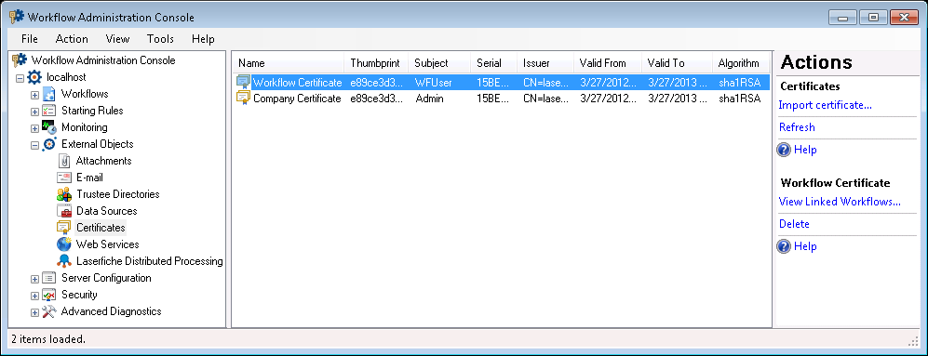Image resolution: width=928 pixels, height=356 pixels.
Task: Expand the Monitoring tree node
Action: click(35, 127)
